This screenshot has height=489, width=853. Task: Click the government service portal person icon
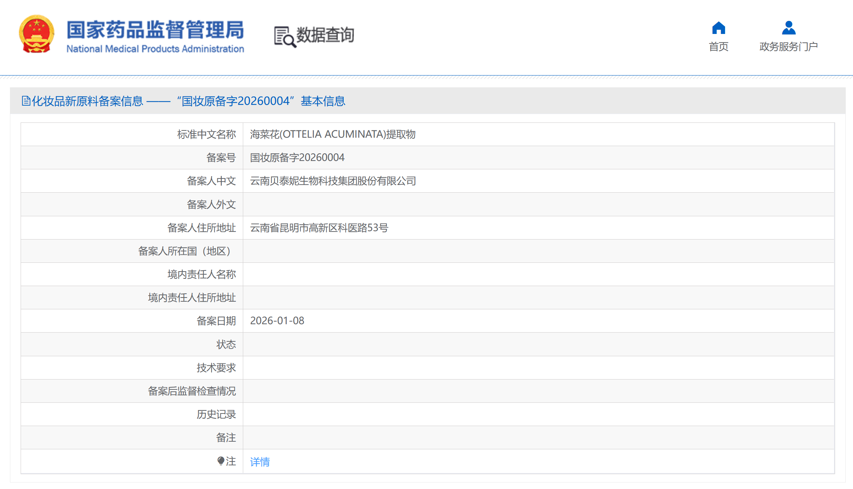788,28
